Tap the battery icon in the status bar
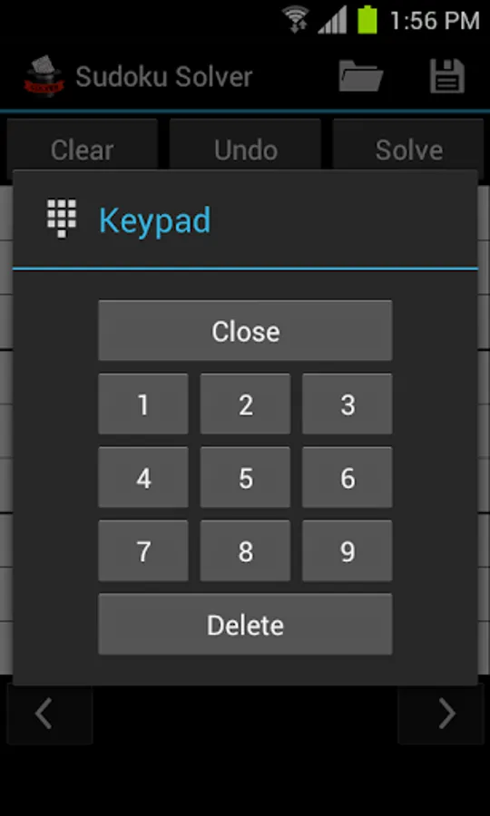The image size is (490, 816). 367,20
